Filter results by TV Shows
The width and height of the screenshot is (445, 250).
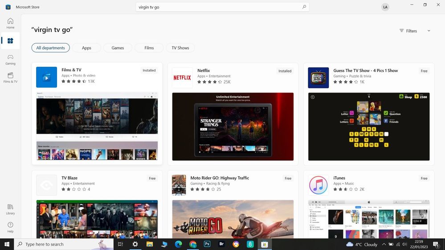pos(180,48)
